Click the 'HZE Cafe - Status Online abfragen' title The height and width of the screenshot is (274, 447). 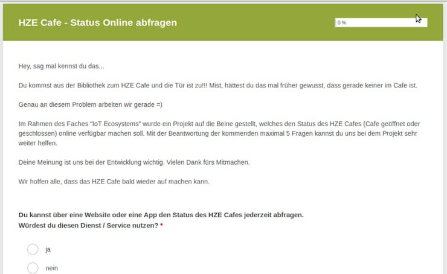pos(98,22)
